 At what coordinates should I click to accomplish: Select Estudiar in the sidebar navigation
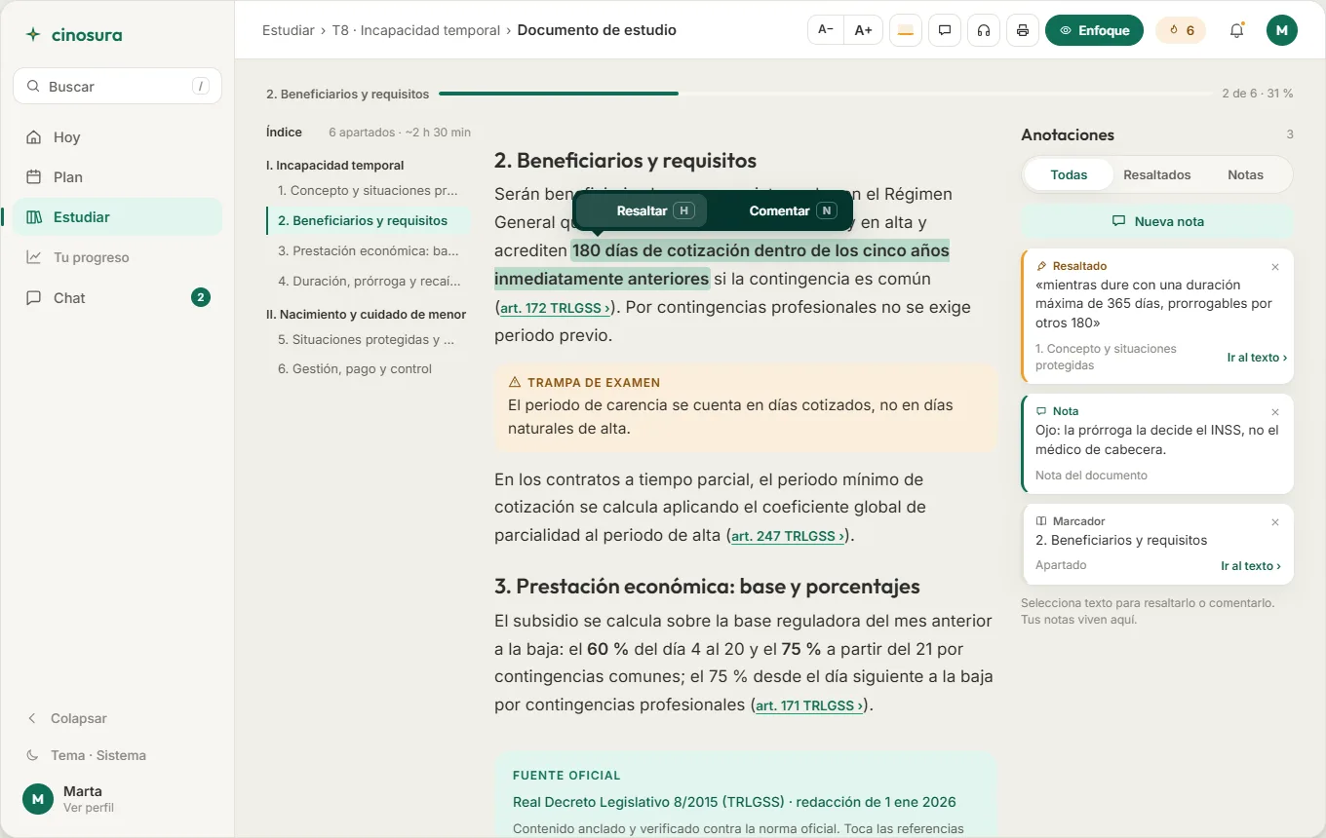coord(117,217)
